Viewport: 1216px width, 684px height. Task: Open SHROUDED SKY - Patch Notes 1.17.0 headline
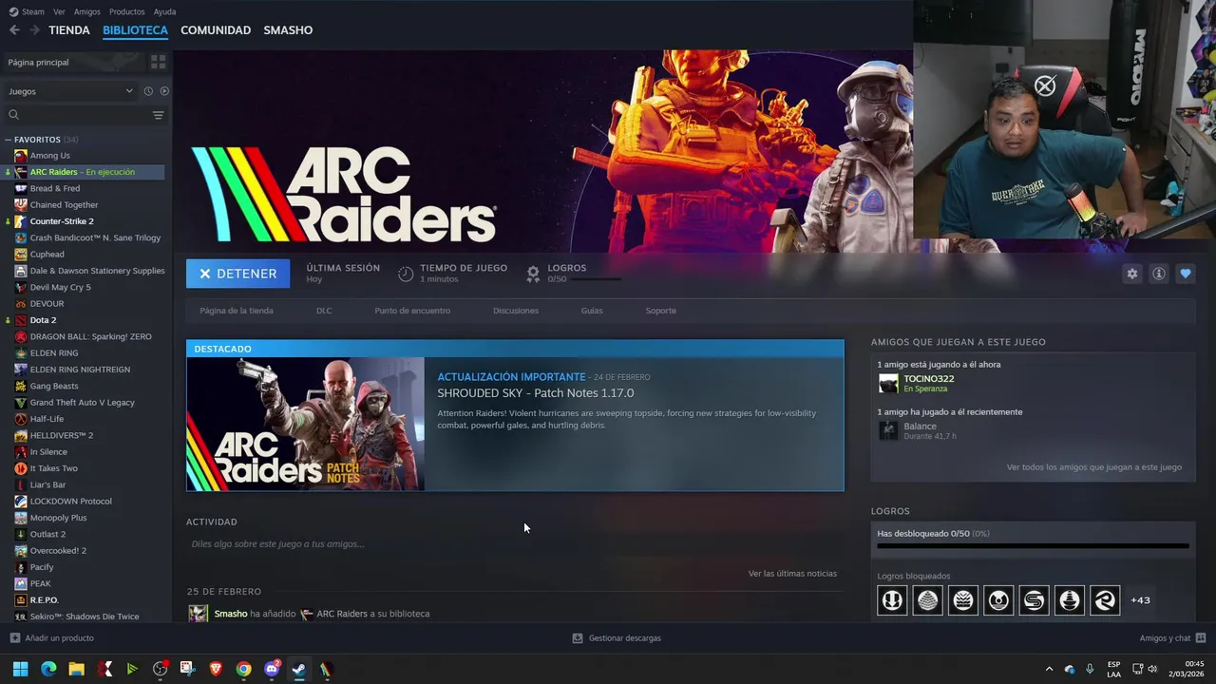coord(536,393)
